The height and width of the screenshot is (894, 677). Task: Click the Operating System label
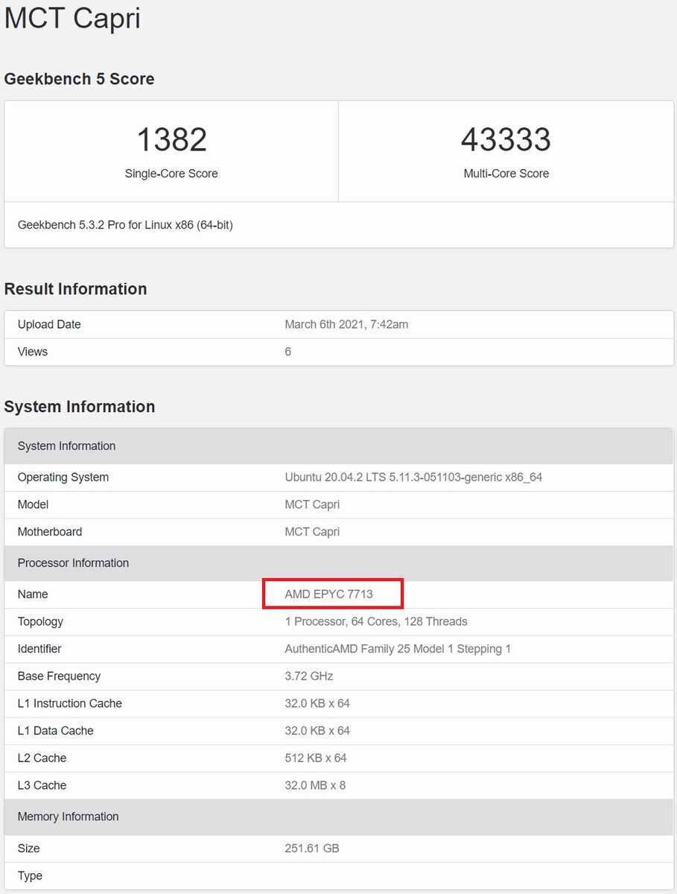click(63, 478)
